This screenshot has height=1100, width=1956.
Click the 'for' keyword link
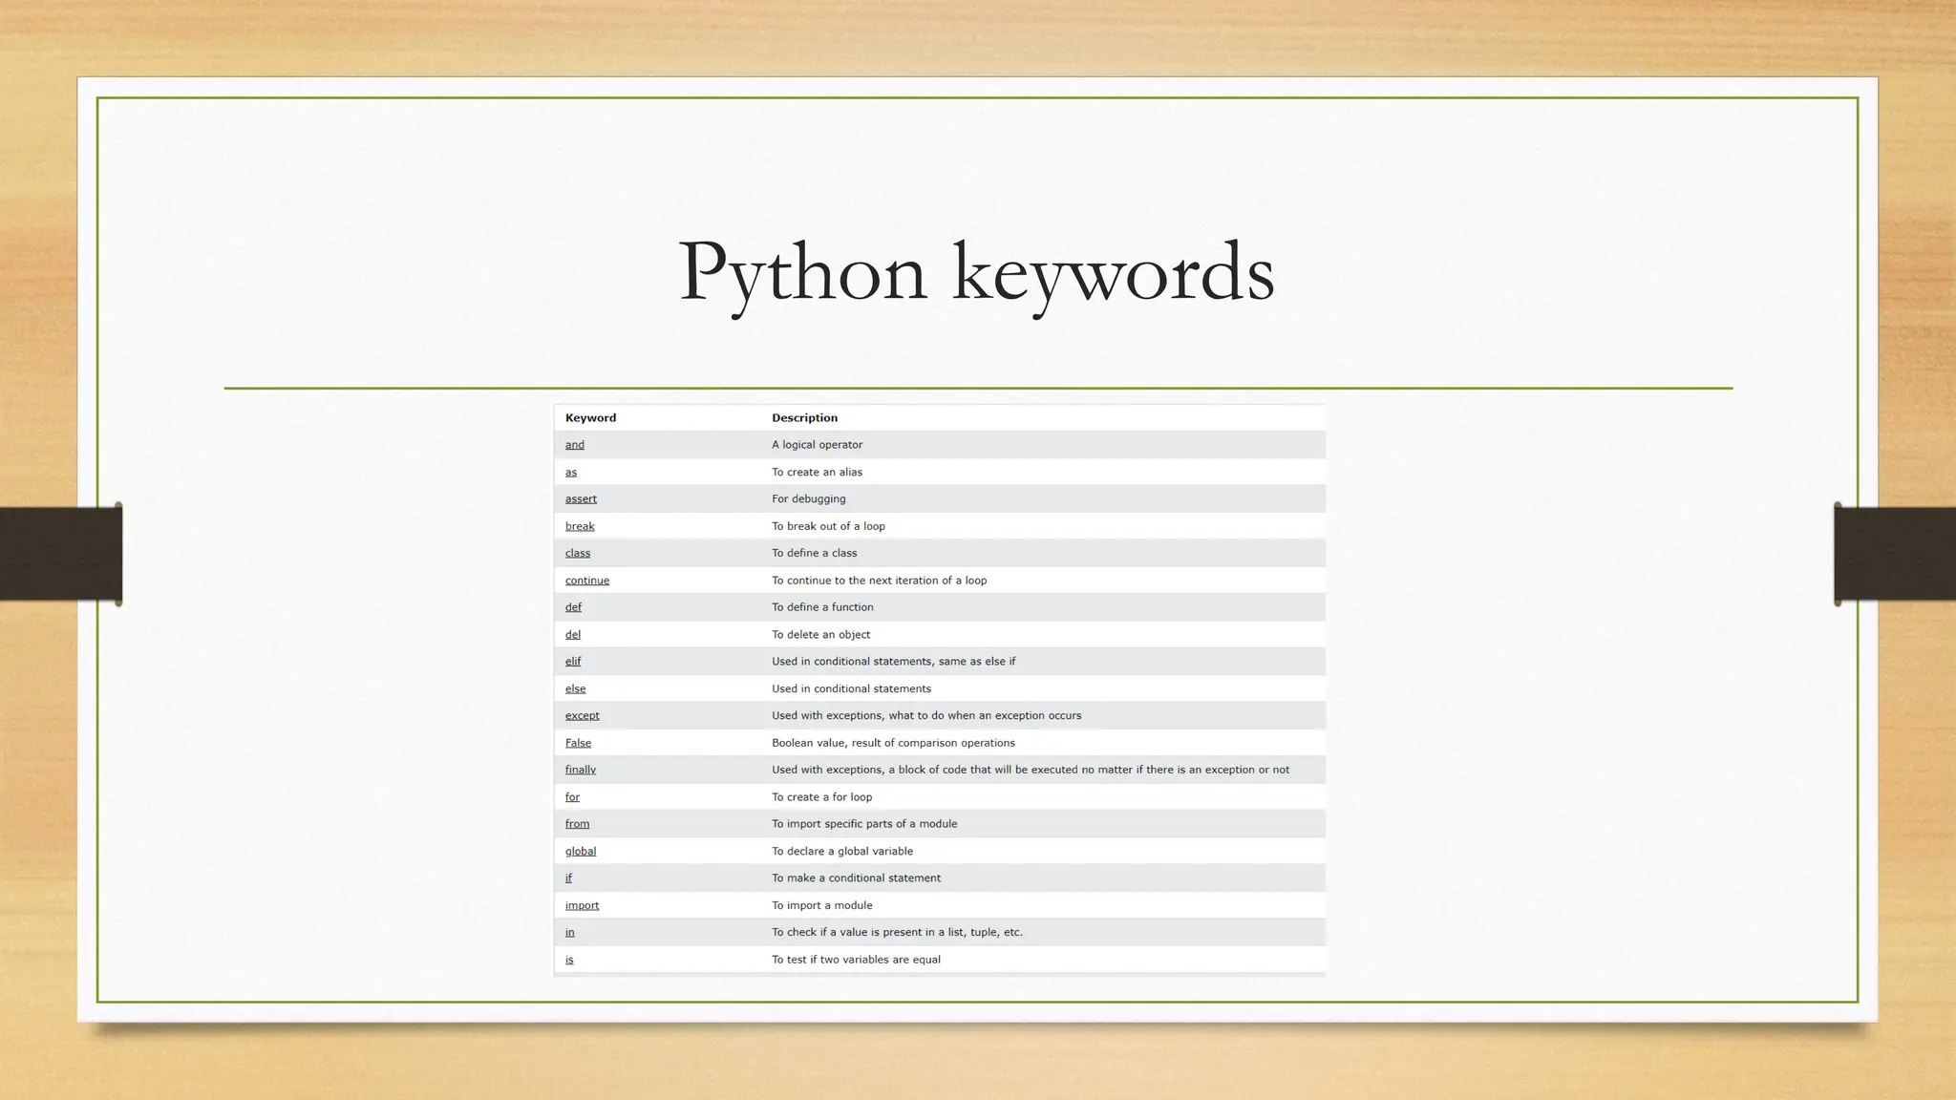pyautogui.click(x=572, y=796)
